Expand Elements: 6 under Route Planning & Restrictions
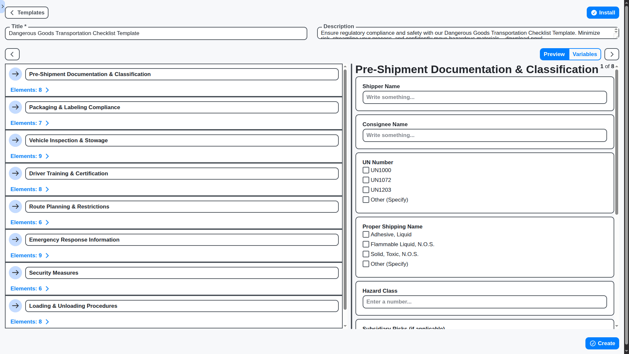The width and height of the screenshot is (629, 354). tap(29, 222)
